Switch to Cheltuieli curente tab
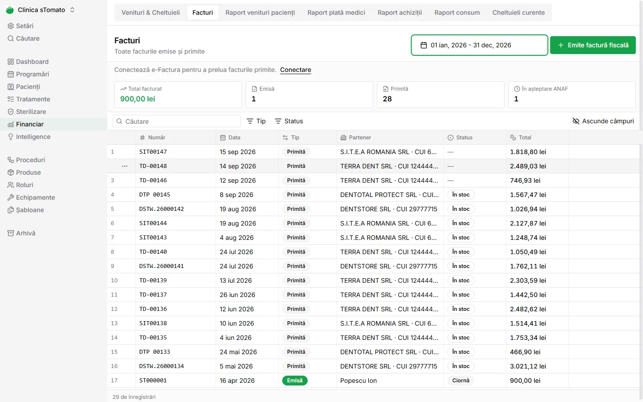643x402 pixels. tap(518, 13)
